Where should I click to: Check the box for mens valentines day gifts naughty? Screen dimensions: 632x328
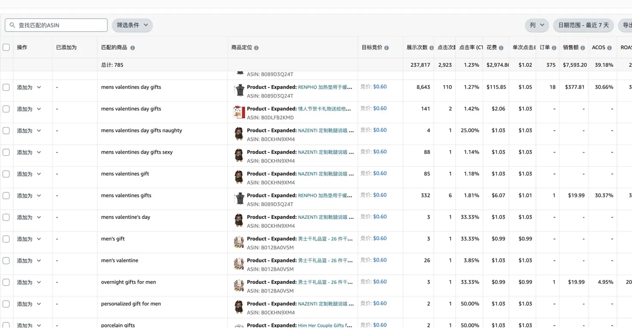pos(6,131)
